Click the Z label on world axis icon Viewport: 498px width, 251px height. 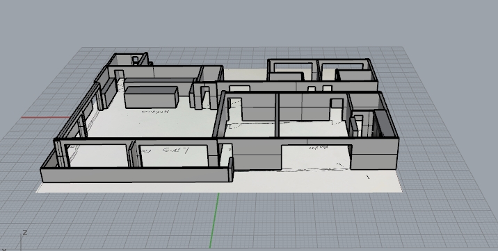click(x=25, y=233)
